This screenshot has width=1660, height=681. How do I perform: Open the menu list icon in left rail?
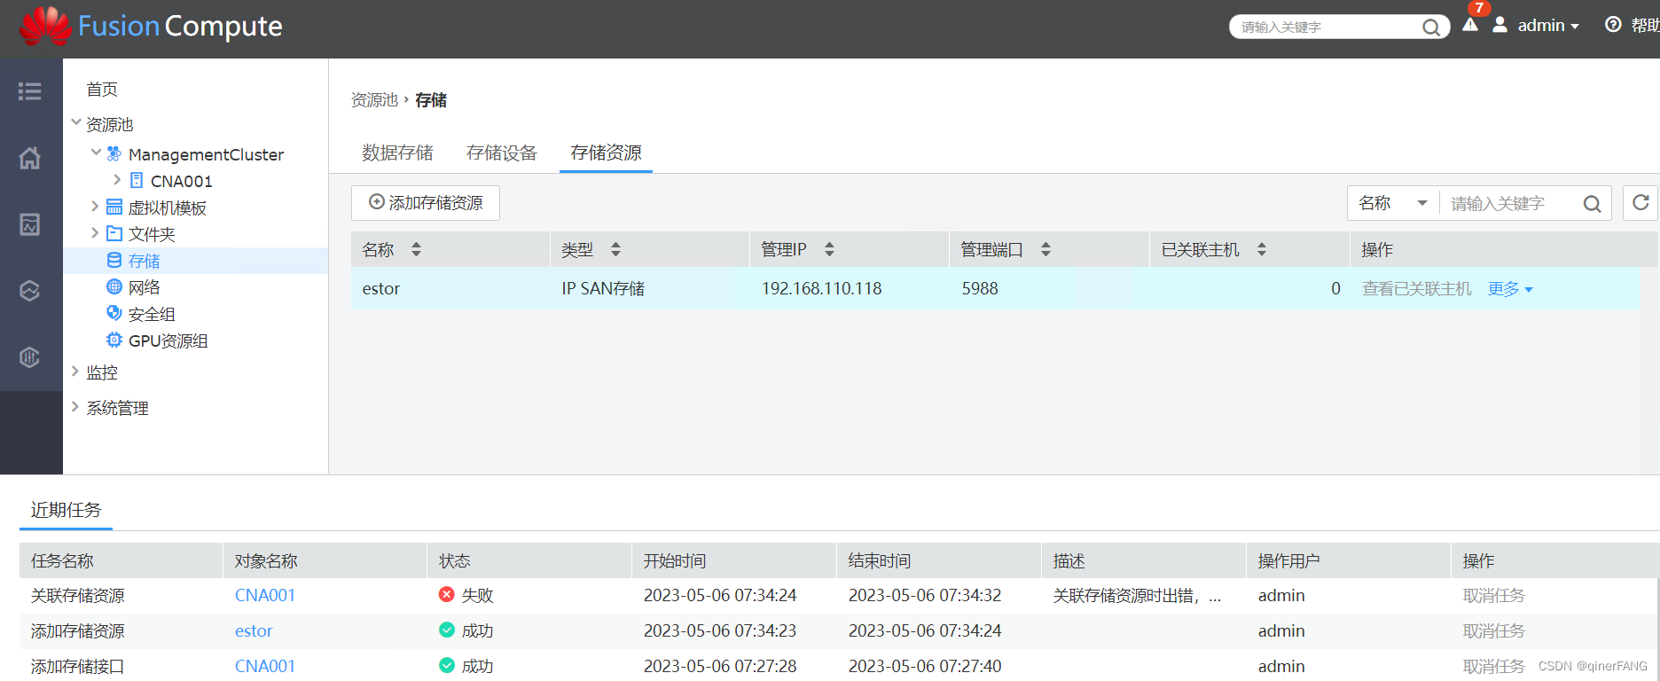click(30, 91)
